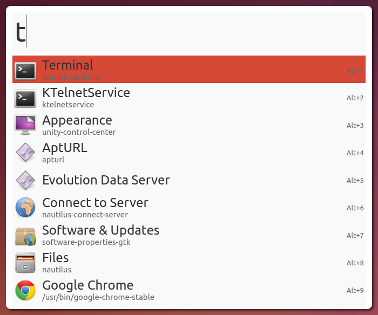Click the Terminal app icon
Screen dimensions: 378x315
point(25,70)
